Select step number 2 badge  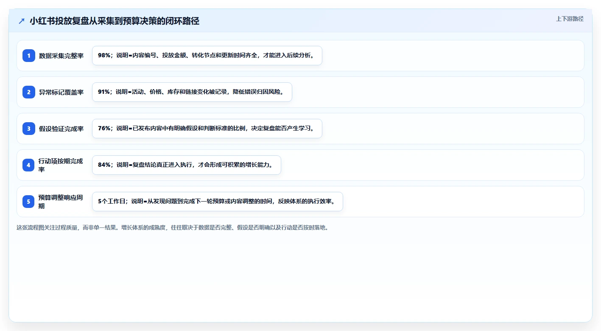29,92
